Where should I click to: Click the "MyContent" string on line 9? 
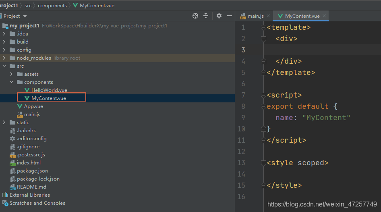point(326,118)
